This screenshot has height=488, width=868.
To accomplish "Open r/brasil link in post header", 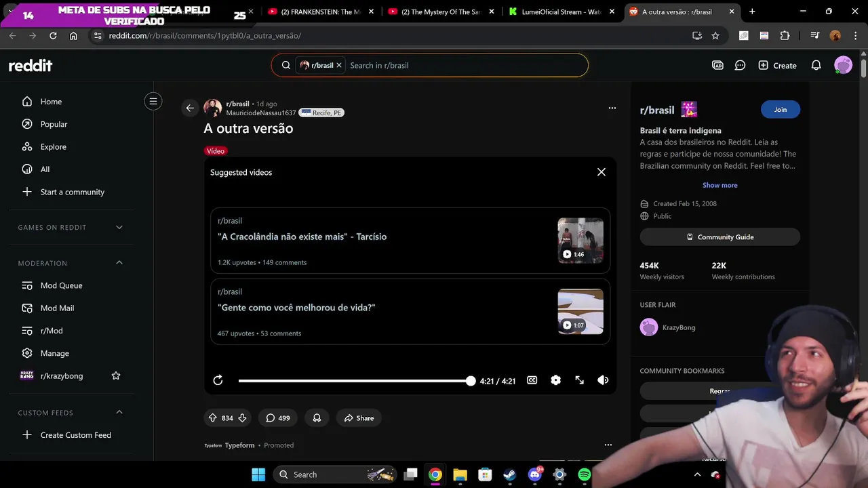I will pyautogui.click(x=237, y=104).
